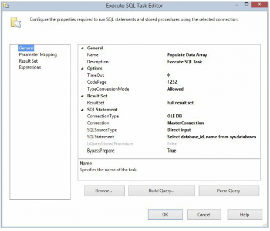The width and height of the screenshot is (270, 231).
Task: Select the ConnectionType value OLE DB
Action: point(174,116)
